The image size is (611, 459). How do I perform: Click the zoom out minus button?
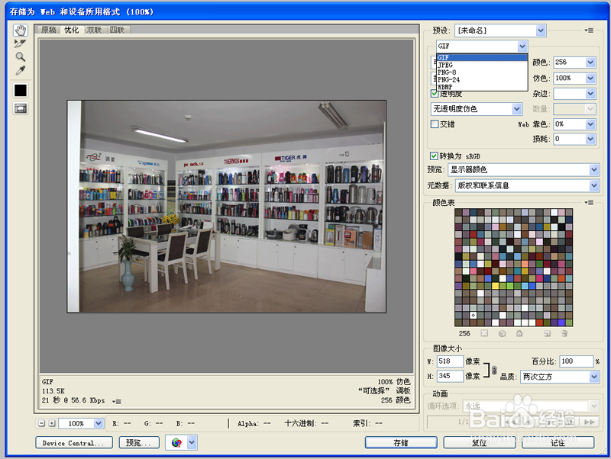coord(42,423)
